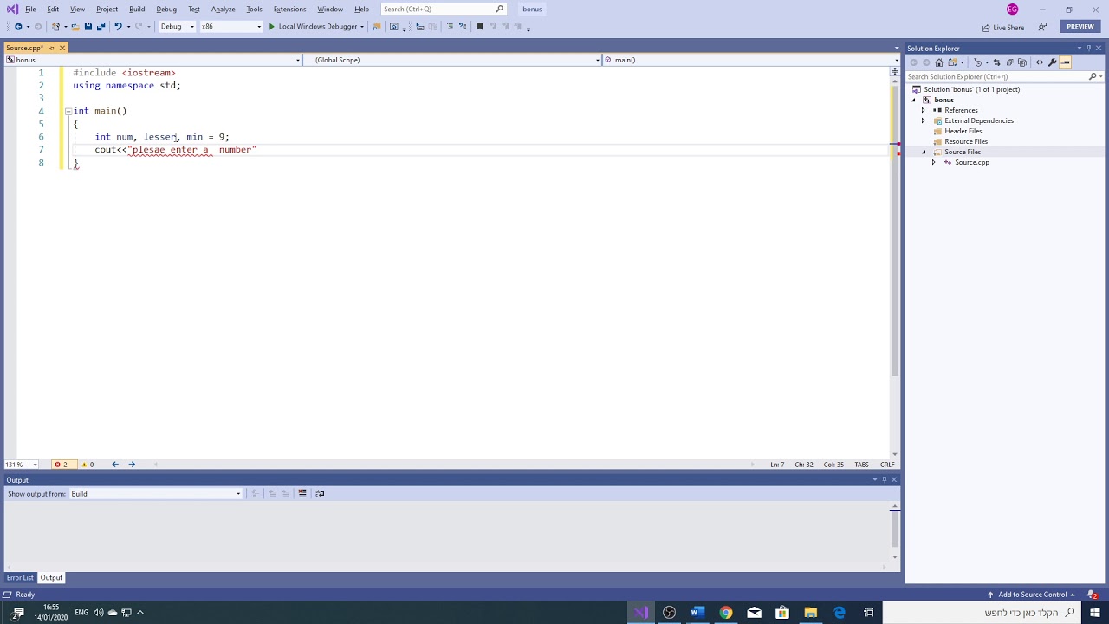Toggle auto-hide pin on the Output panel
Image resolution: width=1109 pixels, height=624 pixels.
(885, 479)
